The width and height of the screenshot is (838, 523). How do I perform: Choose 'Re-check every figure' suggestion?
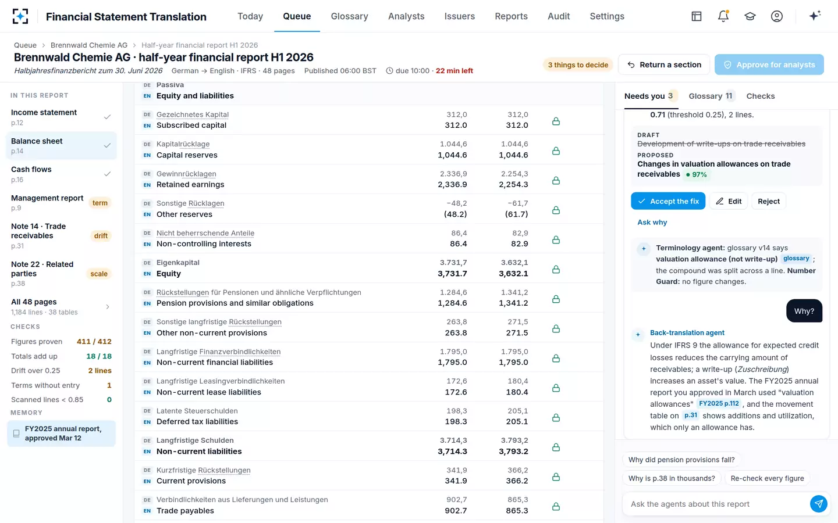(767, 478)
